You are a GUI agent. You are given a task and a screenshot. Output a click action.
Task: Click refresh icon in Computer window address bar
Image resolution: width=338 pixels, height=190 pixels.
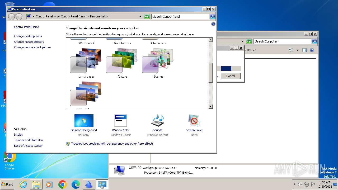[249, 41]
